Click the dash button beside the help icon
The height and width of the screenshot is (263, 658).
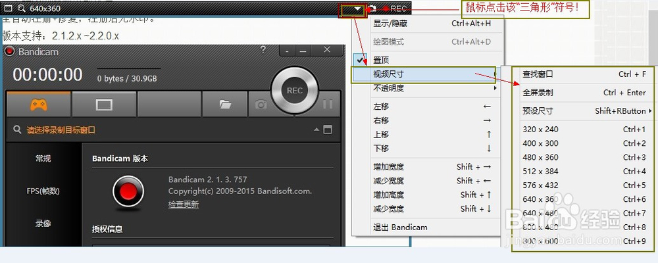coord(287,51)
